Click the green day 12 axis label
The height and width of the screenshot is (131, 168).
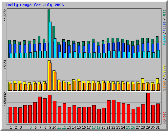pyautogui.click(x=64, y=127)
